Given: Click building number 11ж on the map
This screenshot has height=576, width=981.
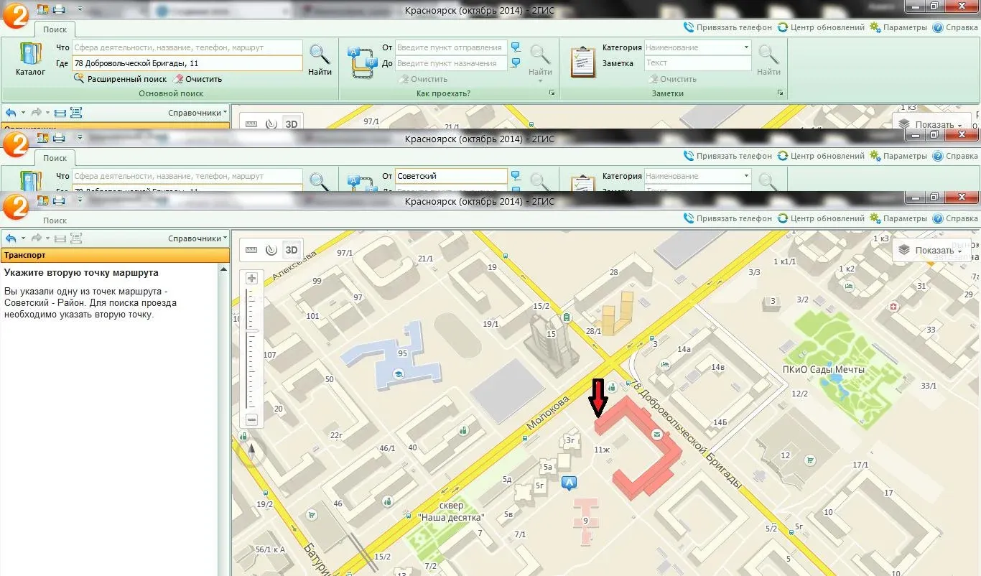Looking at the screenshot, I should coord(602,450).
